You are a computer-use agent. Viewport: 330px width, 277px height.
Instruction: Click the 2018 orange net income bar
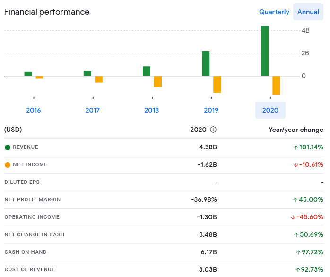(158, 81)
